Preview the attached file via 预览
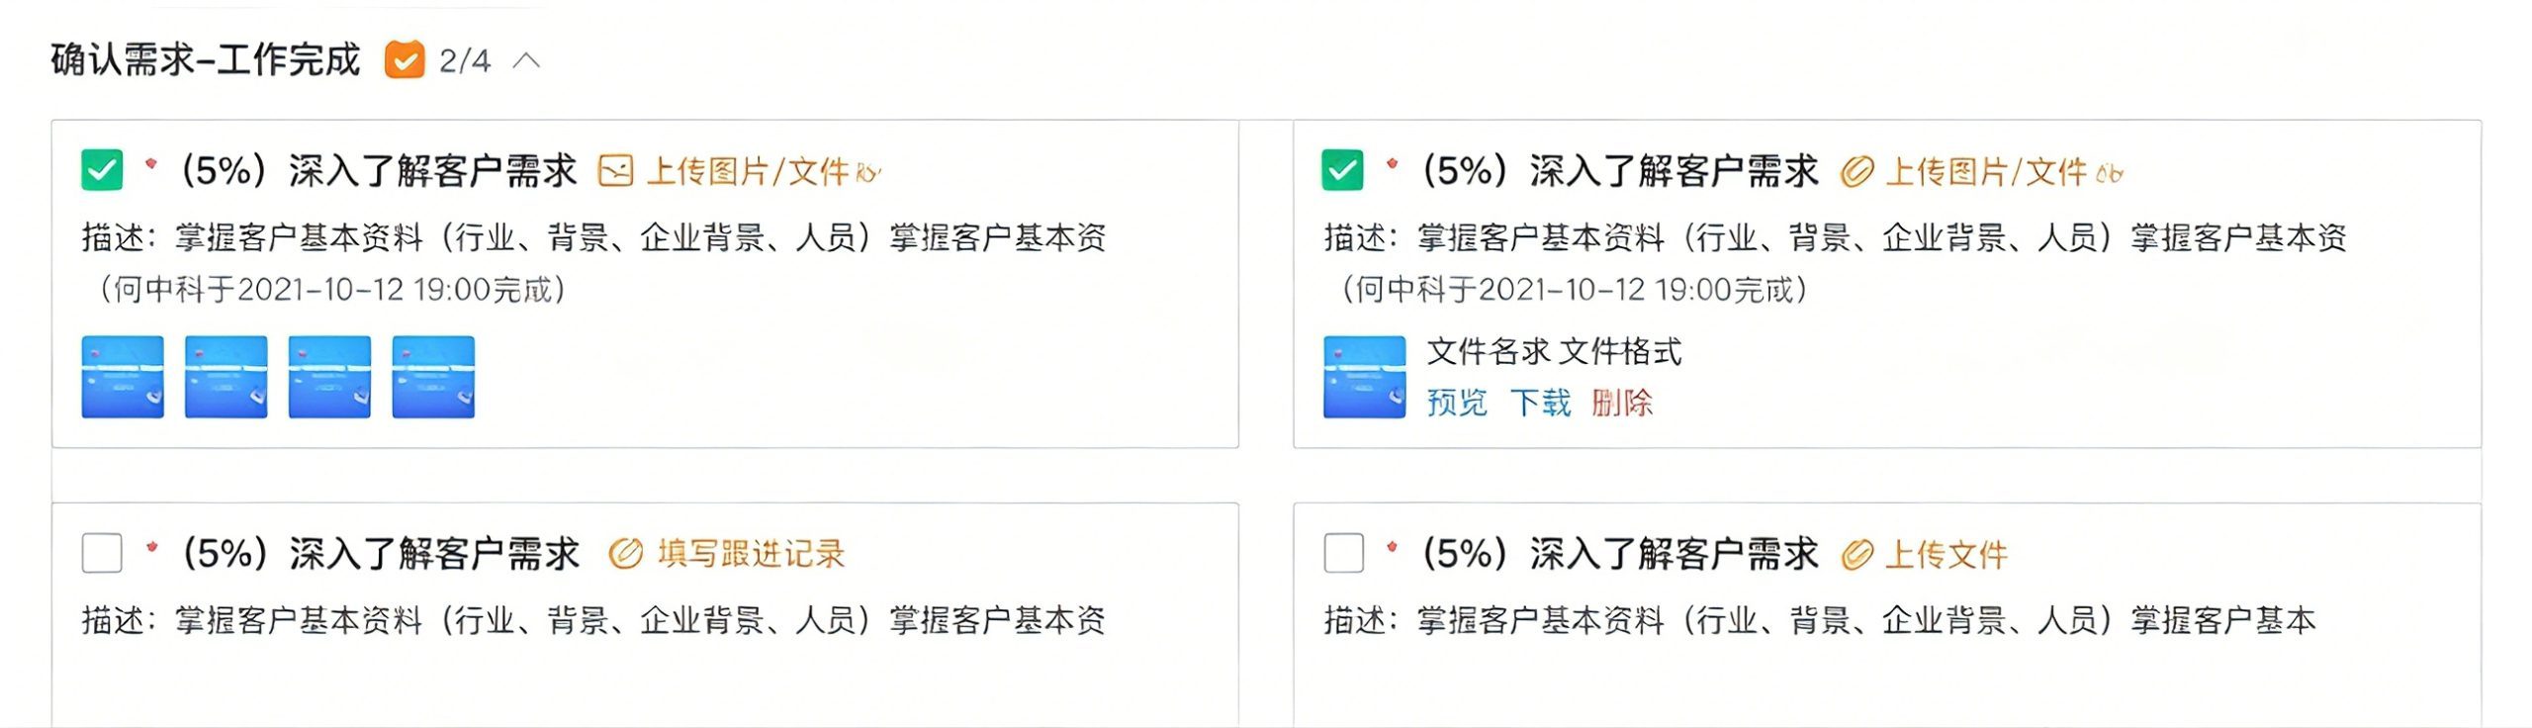The height and width of the screenshot is (728, 2532). pyautogui.click(x=1457, y=403)
